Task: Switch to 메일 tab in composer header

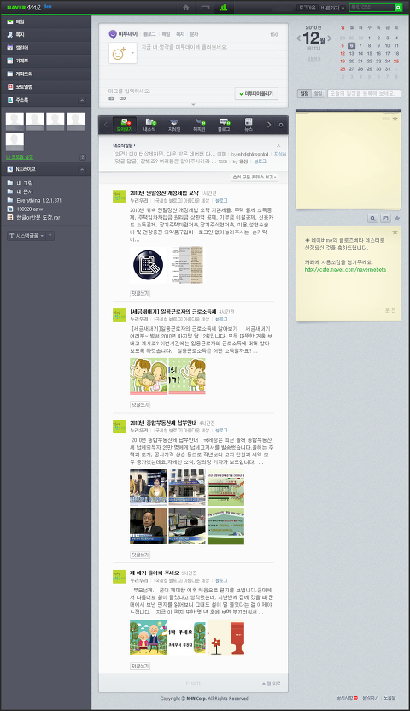Action: click(167, 34)
